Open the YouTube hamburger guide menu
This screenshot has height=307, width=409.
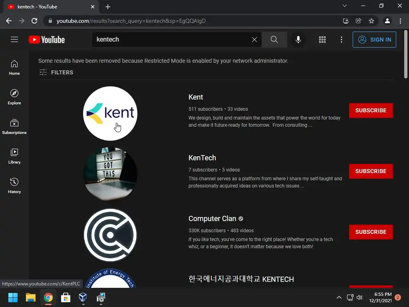point(14,40)
